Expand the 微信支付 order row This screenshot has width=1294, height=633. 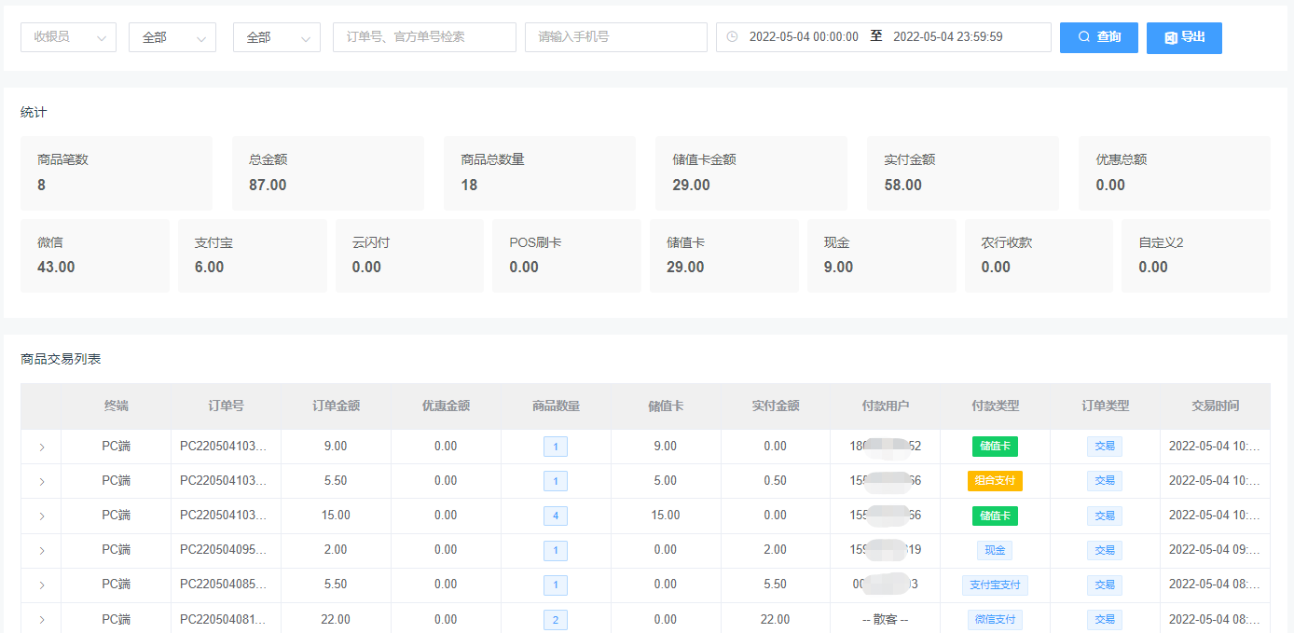(41, 619)
